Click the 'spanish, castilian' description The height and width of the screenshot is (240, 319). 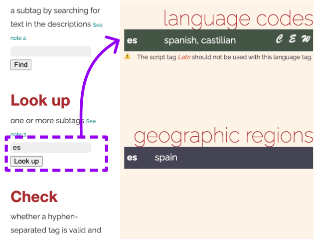pos(200,40)
